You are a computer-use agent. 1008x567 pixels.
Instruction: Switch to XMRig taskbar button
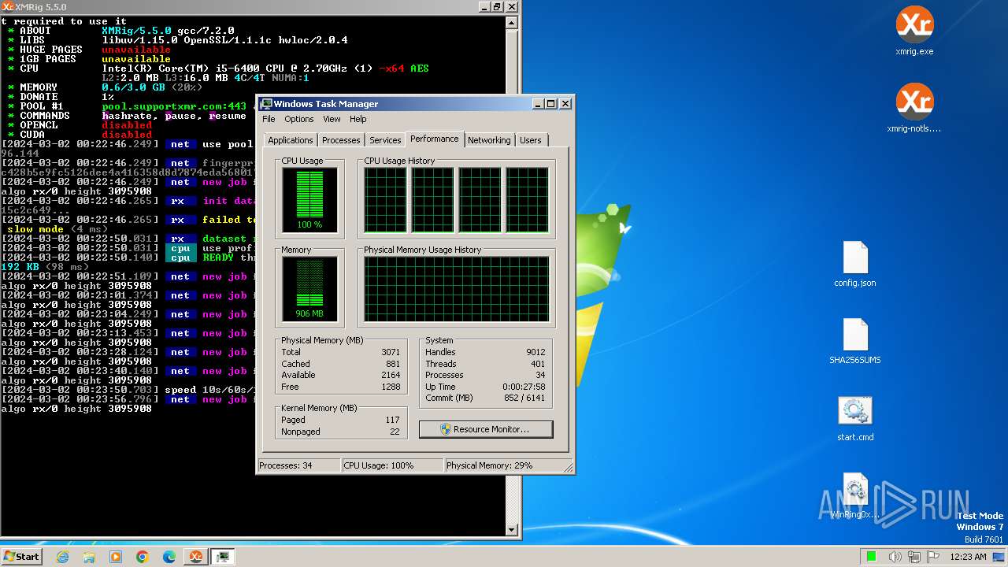pyautogui.click(x=195, y=557)
